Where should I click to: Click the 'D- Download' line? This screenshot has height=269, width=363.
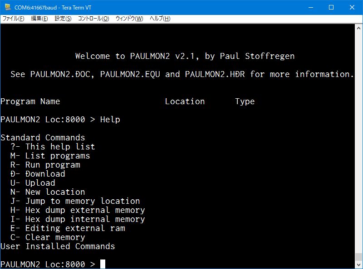[x=38, y=174]
